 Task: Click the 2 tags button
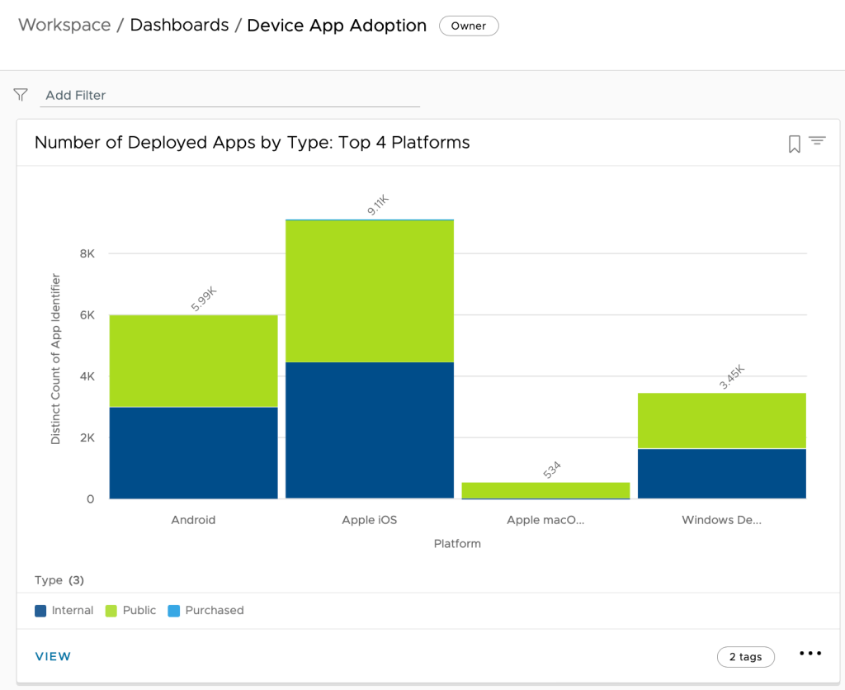(745, 657)
